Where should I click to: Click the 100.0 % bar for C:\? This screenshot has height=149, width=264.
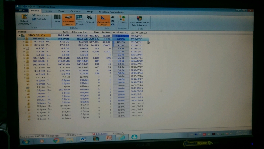pyautogui.click(x=121, y=36)
